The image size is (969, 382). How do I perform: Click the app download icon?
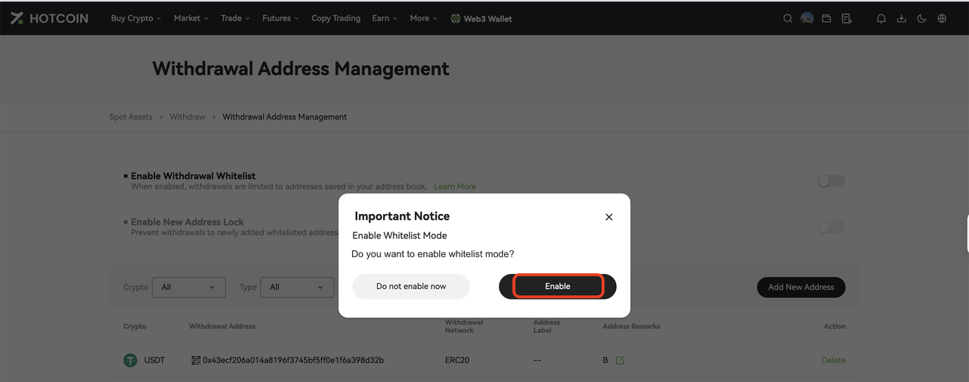(902, 18)
